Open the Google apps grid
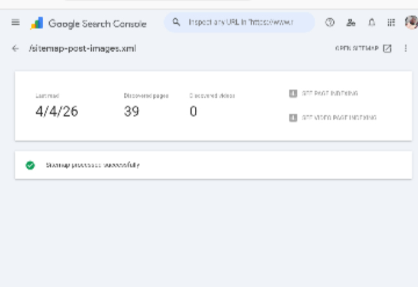Screen dimensions: 418x287 point(391,23)
